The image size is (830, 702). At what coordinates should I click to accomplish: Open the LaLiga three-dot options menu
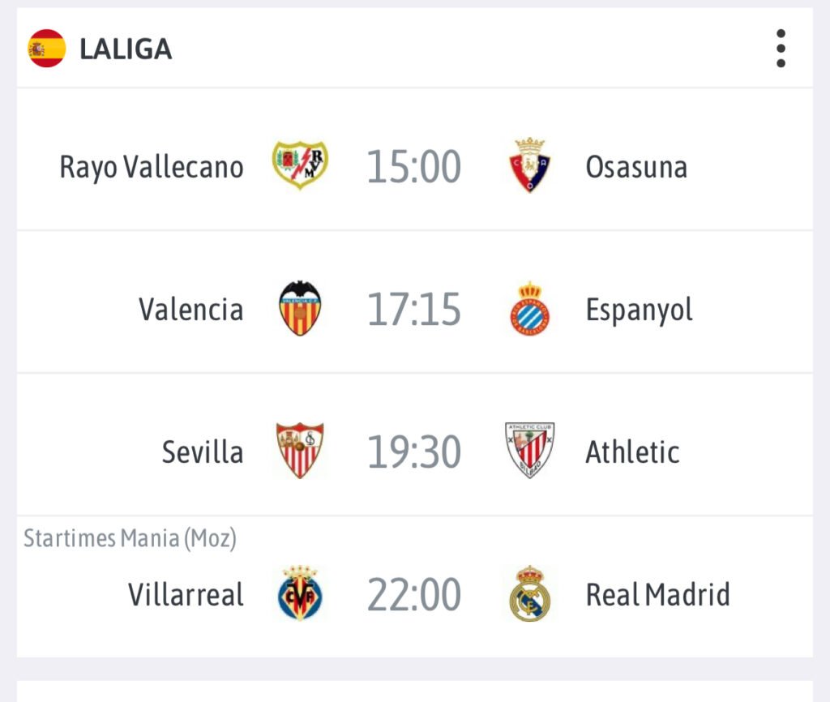(781, 49)
